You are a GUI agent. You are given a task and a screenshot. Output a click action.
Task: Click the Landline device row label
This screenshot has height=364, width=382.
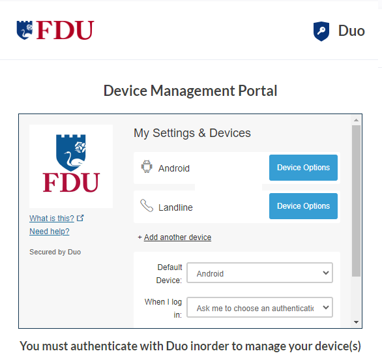tap(175, 207)
